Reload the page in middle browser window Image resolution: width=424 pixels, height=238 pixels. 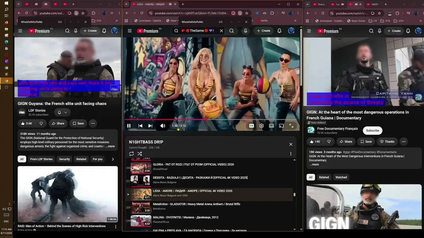pos(142,13)
